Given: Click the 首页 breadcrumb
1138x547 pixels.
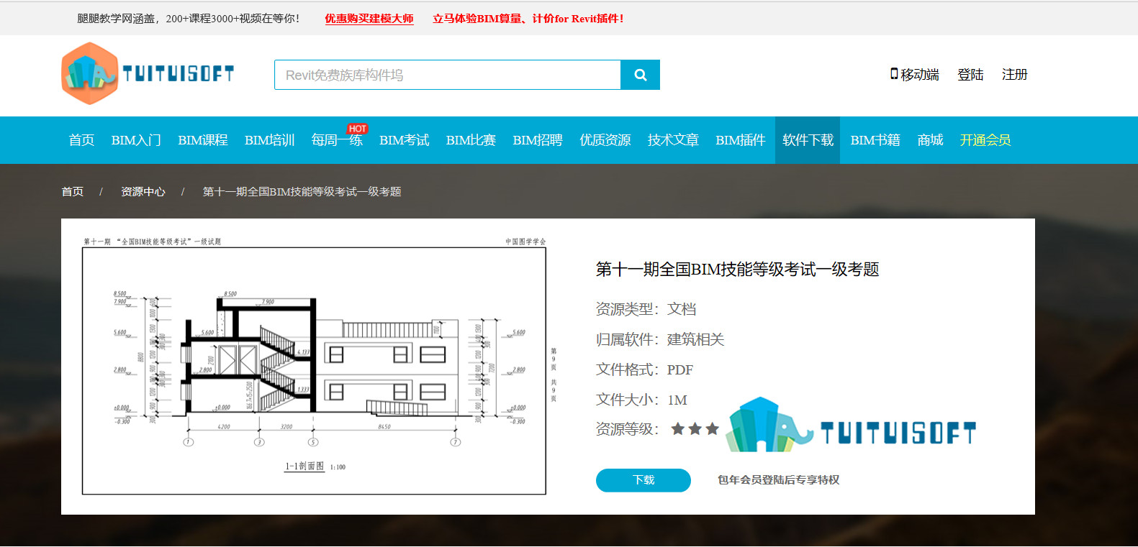Looking at the screenshot, I should pyautogui.click(x=72, y=191).
